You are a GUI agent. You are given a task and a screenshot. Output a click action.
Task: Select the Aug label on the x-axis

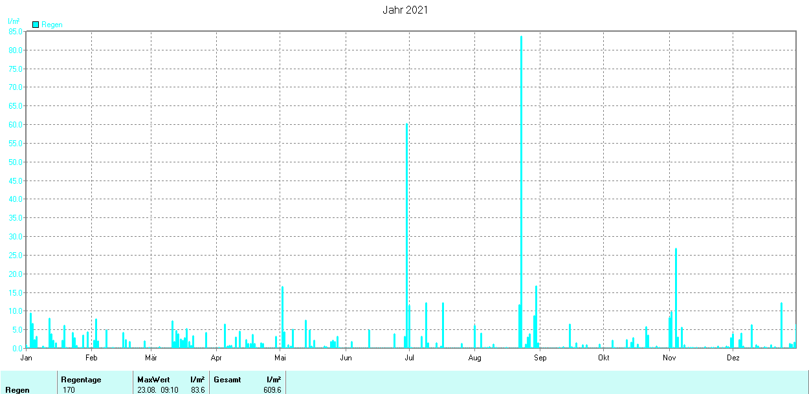pos(474,357)
